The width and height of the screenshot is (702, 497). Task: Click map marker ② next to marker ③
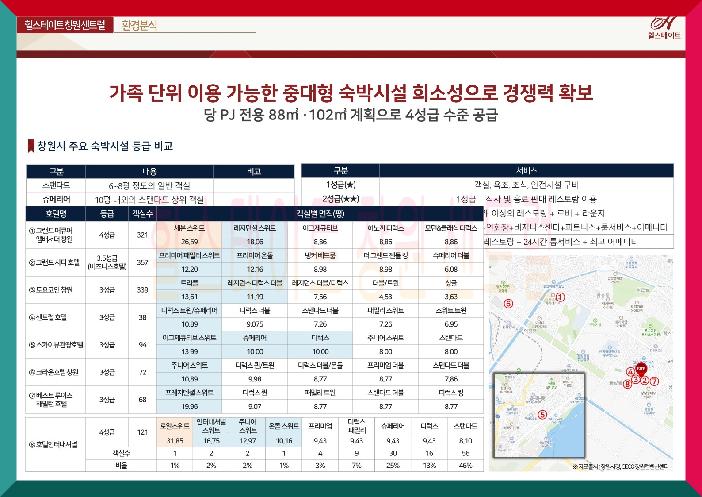coord(645,380)
